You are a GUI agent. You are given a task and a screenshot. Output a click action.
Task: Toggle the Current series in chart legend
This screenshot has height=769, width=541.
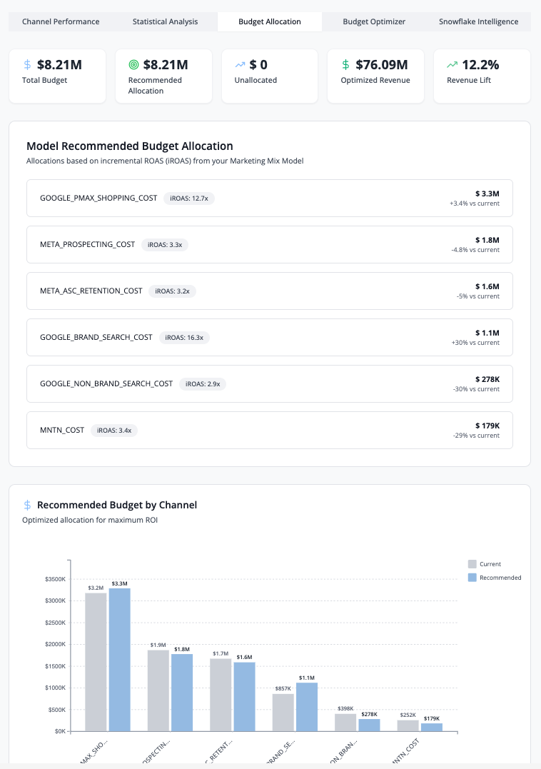[x=485, y=564]
